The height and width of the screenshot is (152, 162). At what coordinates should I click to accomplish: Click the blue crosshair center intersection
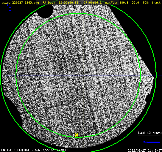[x=84, y=75]
